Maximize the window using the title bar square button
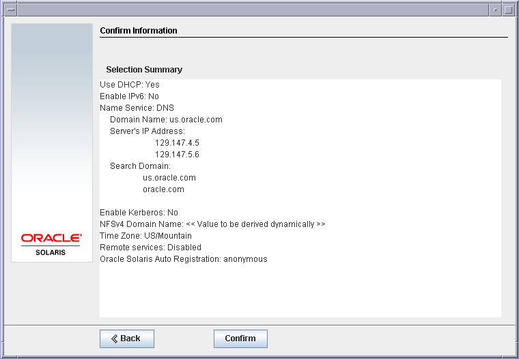Image resolution: width=519 pixels, height=359 pixels. point(508,10)
